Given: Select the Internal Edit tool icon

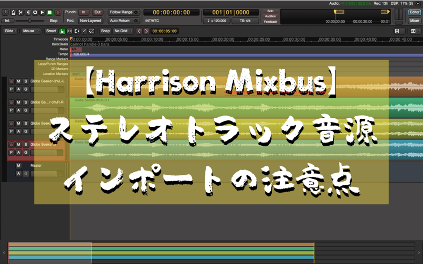Looking at the screenshot, I should 91,31.
